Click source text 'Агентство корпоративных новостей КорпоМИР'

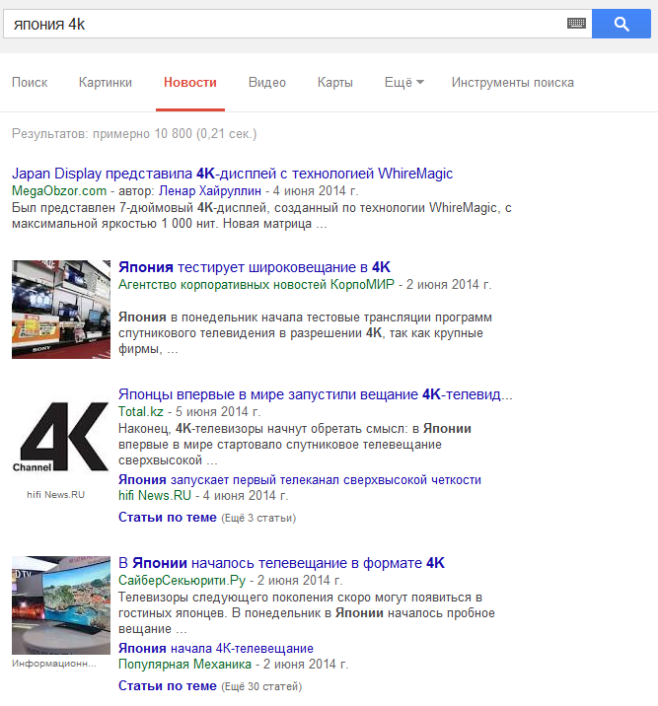tap(256, 285)
